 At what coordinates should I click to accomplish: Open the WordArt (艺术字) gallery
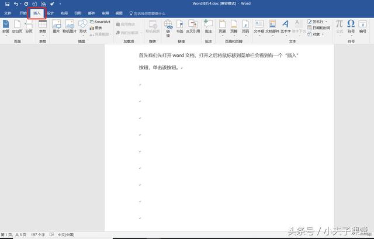point(286,29)
